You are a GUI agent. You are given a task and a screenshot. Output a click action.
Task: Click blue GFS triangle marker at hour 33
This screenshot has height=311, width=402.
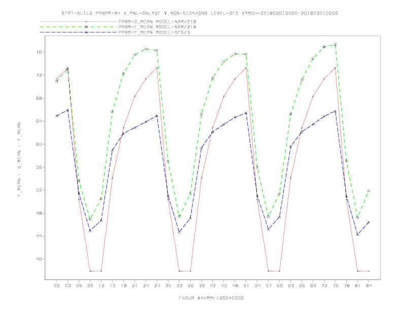(x=179, y=232)
